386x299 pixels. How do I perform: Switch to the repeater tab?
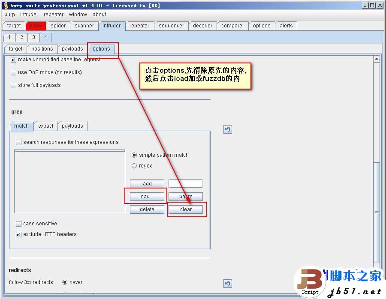click(139, 26)
